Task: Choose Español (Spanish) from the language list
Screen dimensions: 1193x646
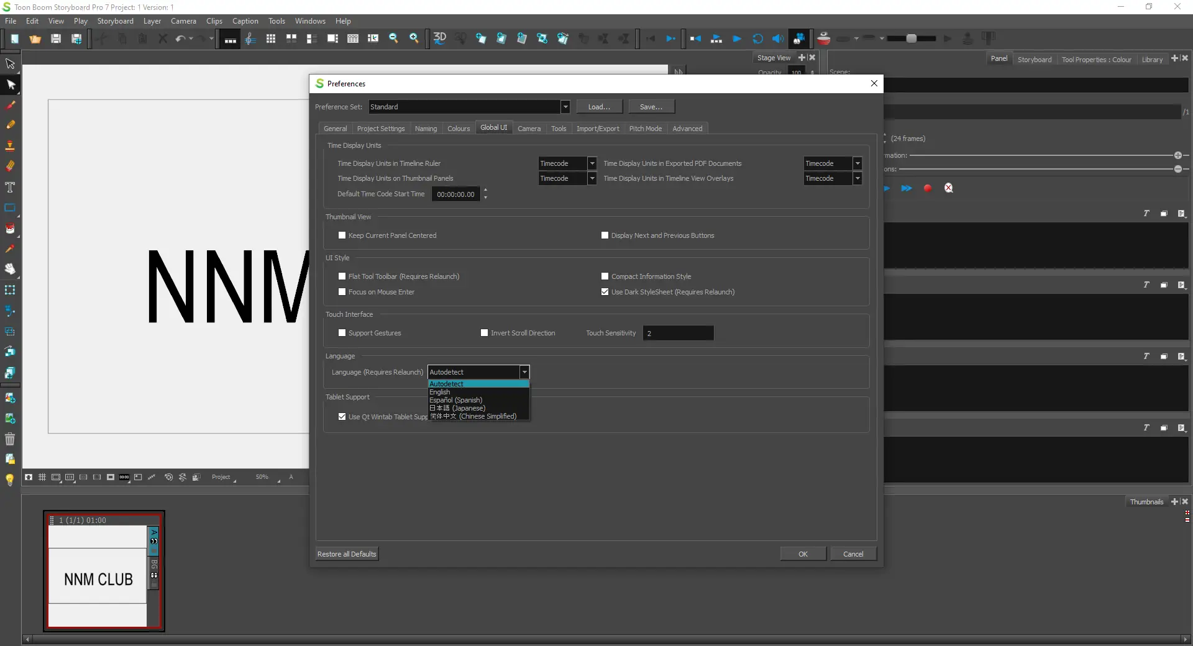Action: pos(478,400)
